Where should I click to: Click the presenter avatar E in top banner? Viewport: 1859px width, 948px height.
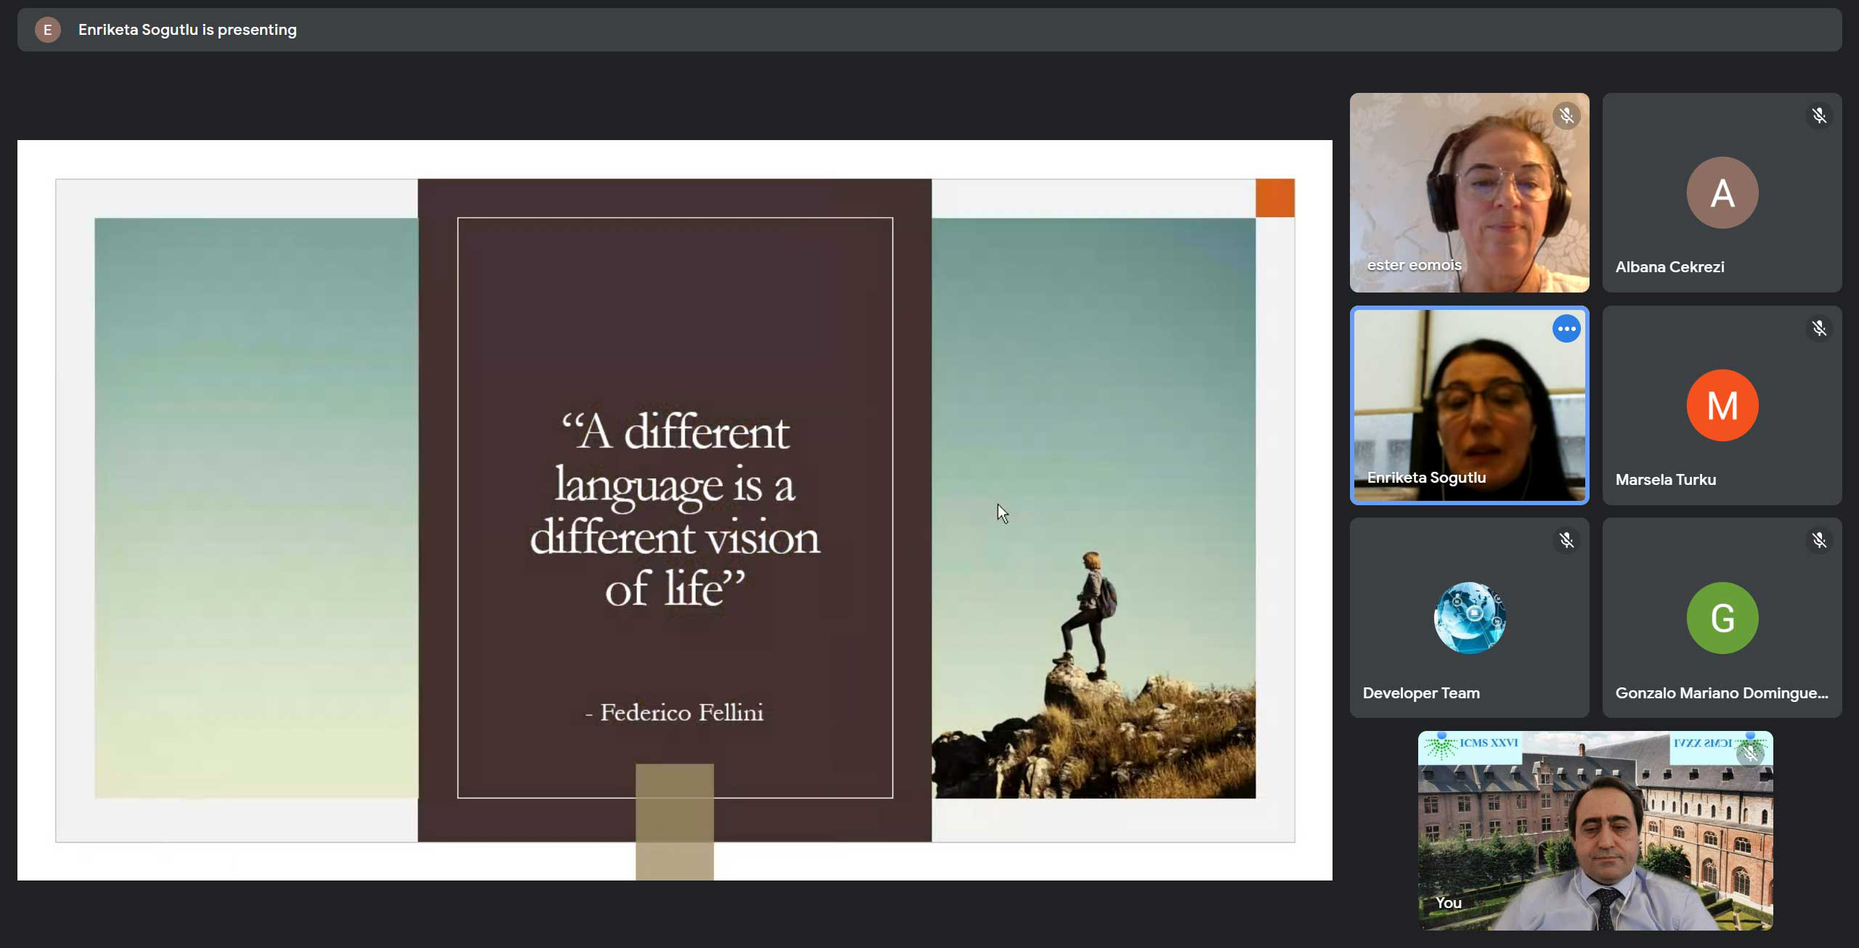[48, 30]
